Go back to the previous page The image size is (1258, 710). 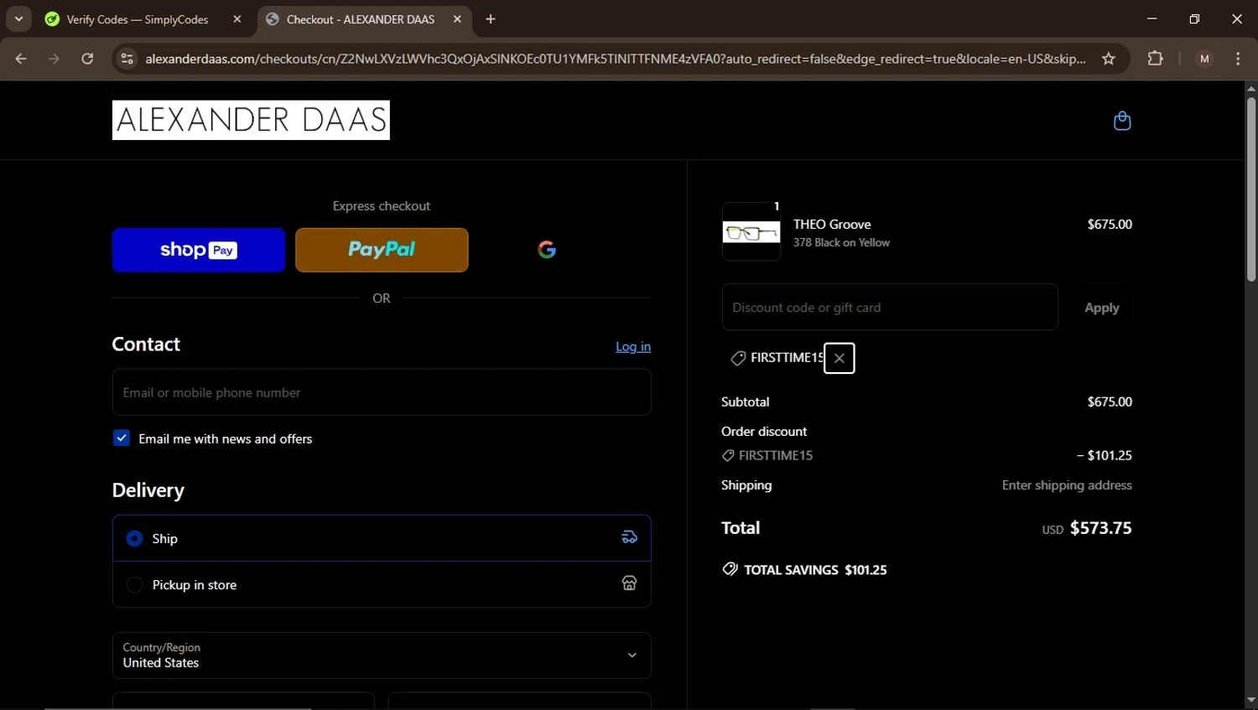[x=21, y=59]
